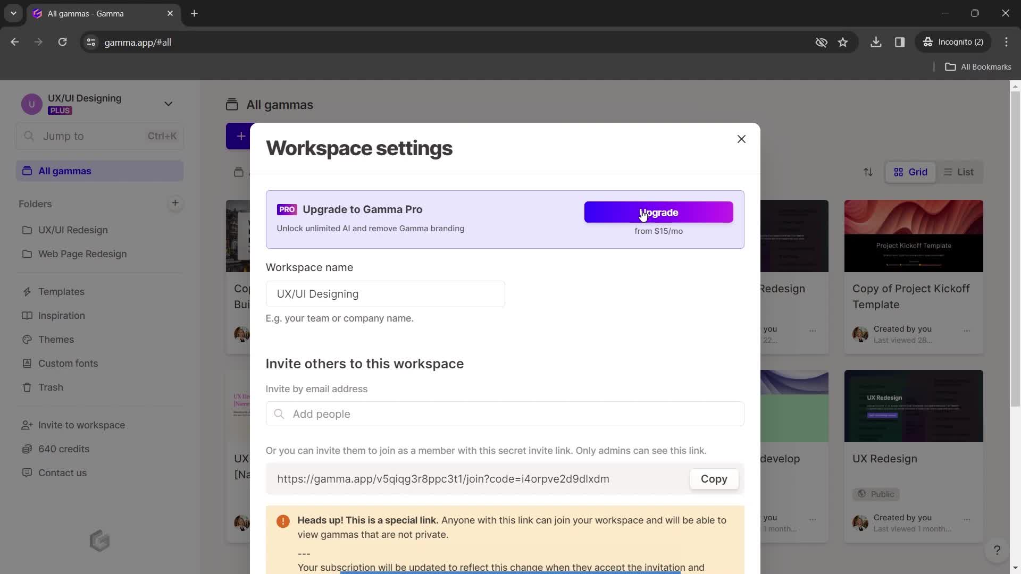Toggle the bookmark star icon
1021x574 pixels.
843,42
